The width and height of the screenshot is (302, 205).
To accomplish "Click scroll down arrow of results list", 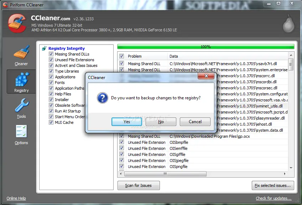I will click(291, 168).
